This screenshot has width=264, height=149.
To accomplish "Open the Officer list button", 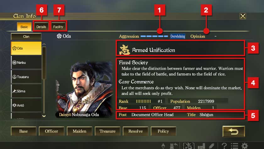I will click(52, 131).
